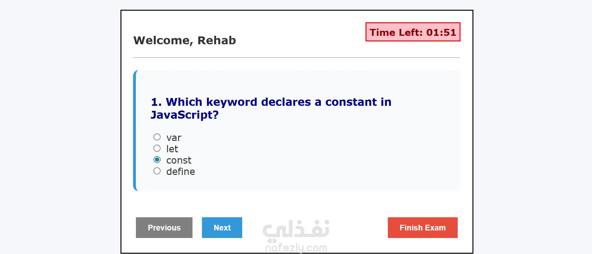
Task: Click the 'let' answer label text
Action: [x=172, y=149]
